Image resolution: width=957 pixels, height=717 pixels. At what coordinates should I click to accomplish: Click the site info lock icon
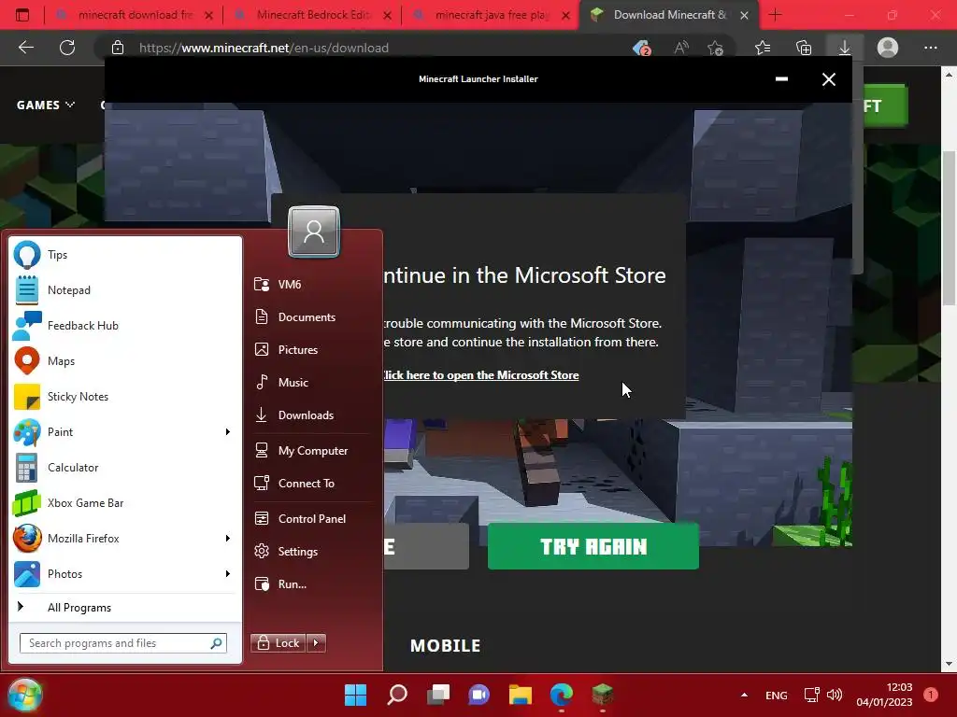click(118, 48)
